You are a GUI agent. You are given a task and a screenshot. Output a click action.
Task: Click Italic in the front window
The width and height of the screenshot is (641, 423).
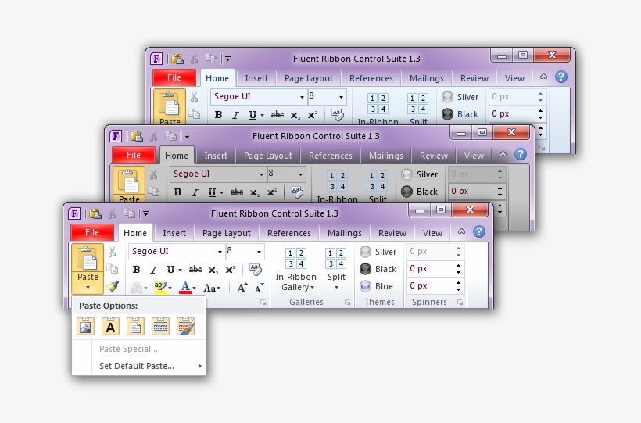coord(153,270)
